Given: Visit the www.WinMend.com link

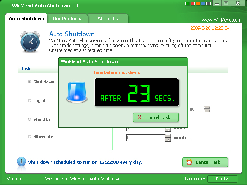Looking at the screenshot, I should tap(221, 20).
